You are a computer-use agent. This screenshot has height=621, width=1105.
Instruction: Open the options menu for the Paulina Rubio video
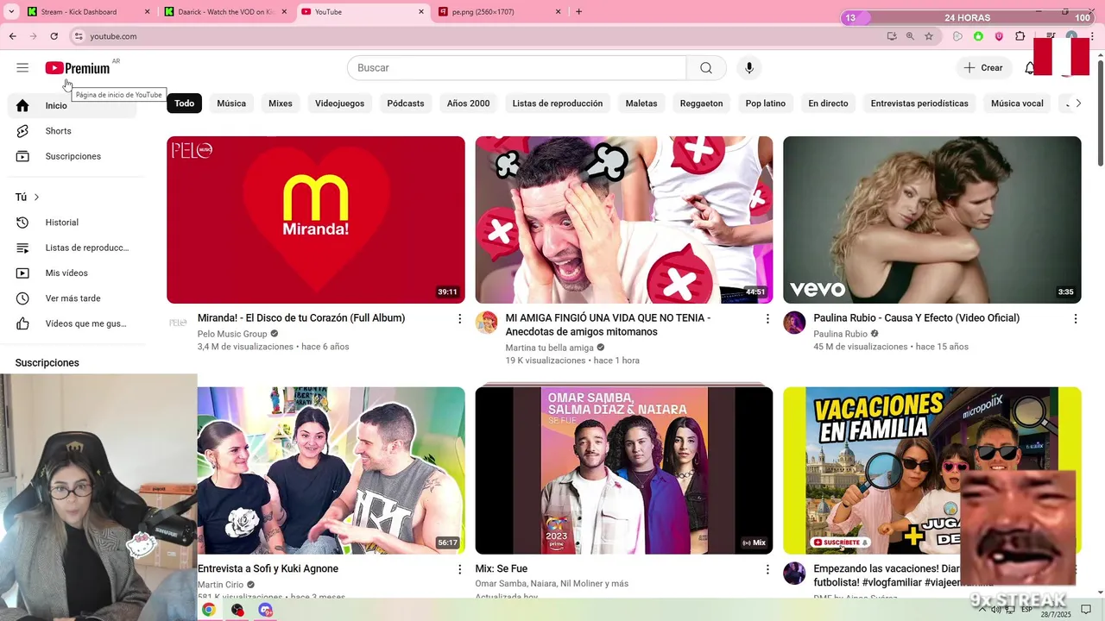pos(1076,319)
